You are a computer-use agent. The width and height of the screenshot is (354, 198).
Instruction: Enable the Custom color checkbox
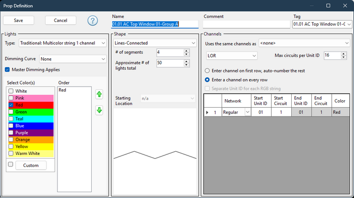point(11,164)
